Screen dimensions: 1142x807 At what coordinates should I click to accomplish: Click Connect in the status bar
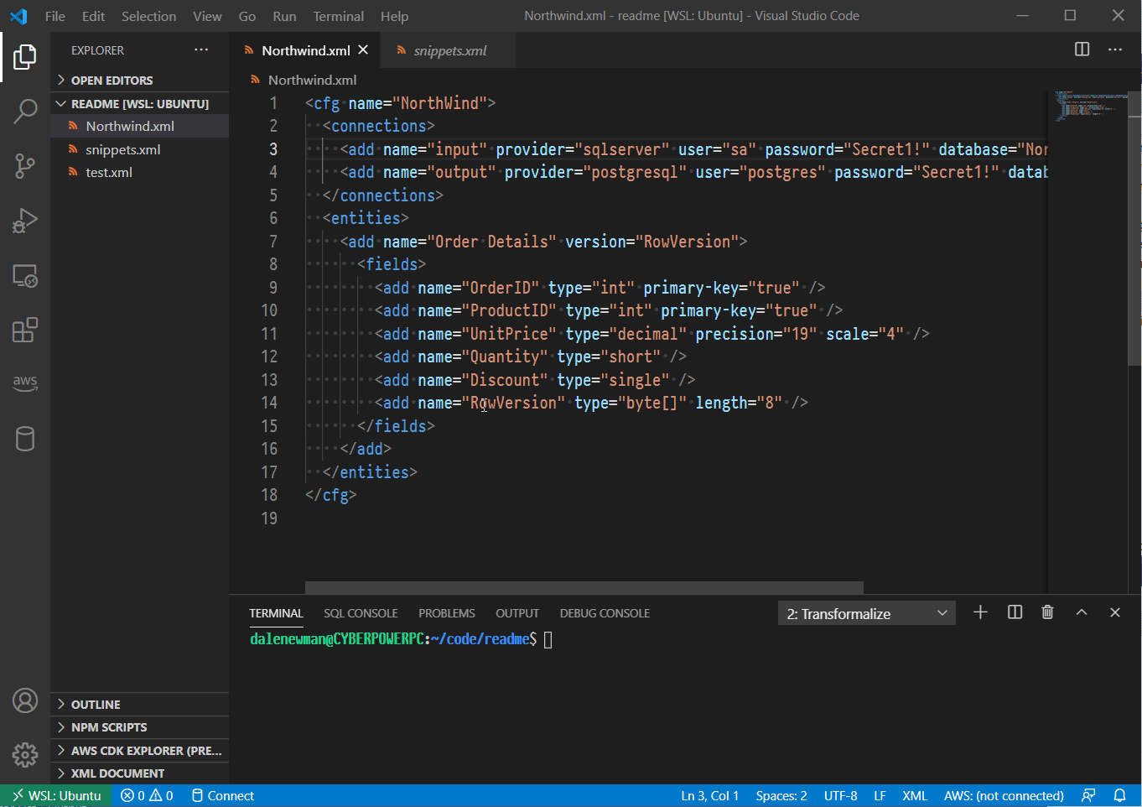(x=222, y=795)
